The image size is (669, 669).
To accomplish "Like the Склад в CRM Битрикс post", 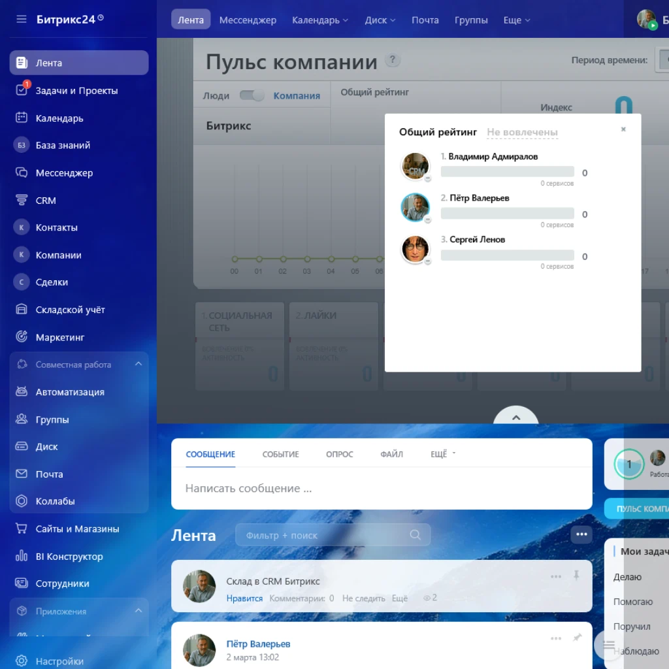I will tap(245, 598).
